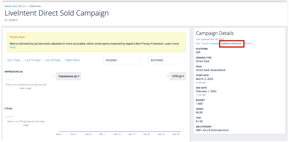This screenshot has width=289, height=142.
Task: Open the CTR (a) metric dropdown
Action: (x=178, y=76)
